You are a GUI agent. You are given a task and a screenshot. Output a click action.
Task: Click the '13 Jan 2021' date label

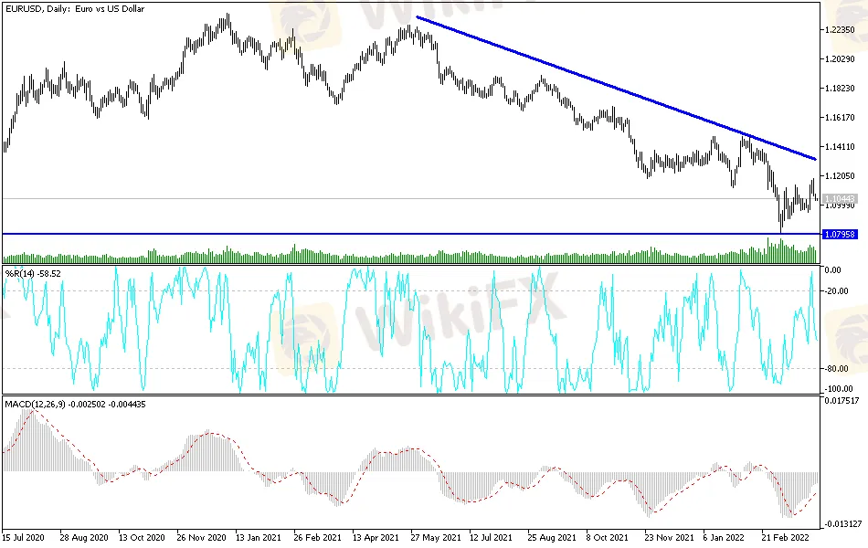click(x=259, y=537)
